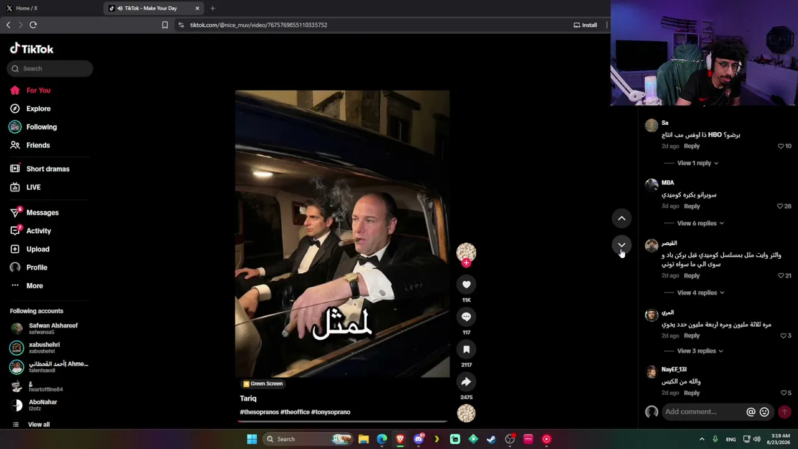The height and width of the screenshot is (449, 798).
Task: Click the Add comment field
Action: click(703, 412)
